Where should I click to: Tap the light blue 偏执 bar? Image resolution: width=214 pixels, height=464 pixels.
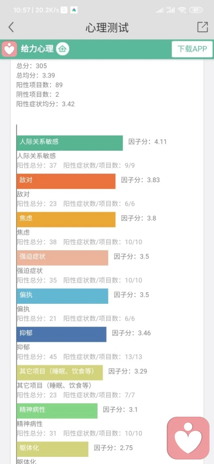(x=62, y=296)
